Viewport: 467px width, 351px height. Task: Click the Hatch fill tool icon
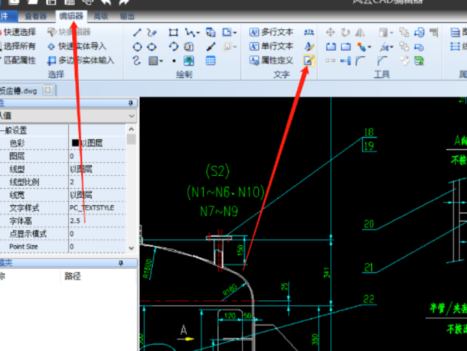tap(152, 61)
